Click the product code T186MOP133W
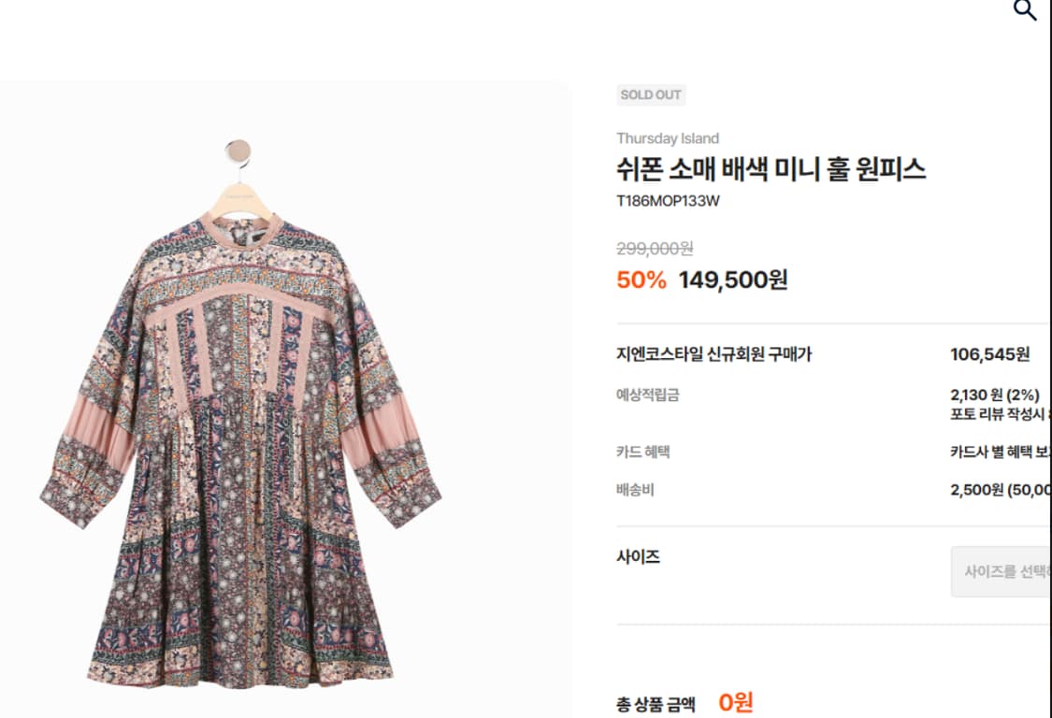The height and width of the screenshot is (718, 1052). pos(669,199)
